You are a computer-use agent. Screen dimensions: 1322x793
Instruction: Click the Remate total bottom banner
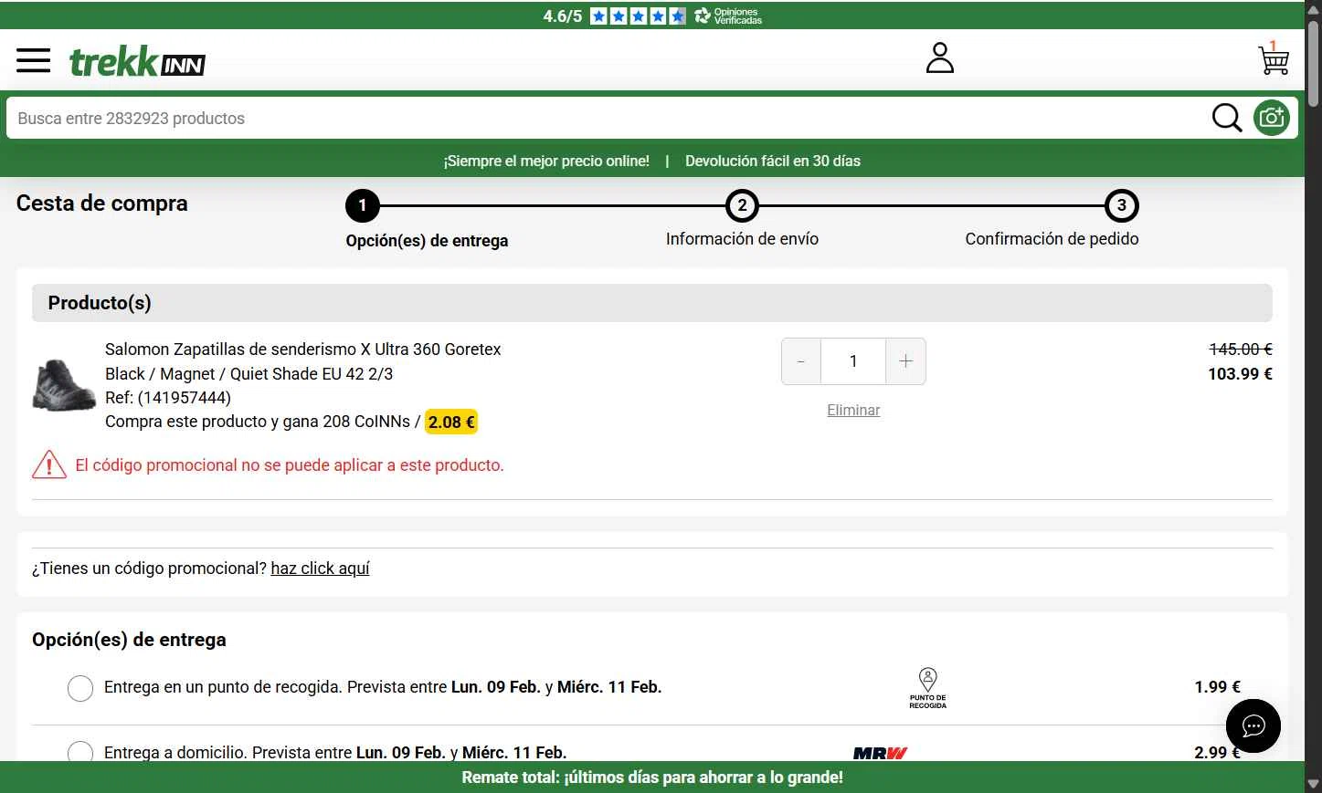pyautogui.click(x=652, y=777)
